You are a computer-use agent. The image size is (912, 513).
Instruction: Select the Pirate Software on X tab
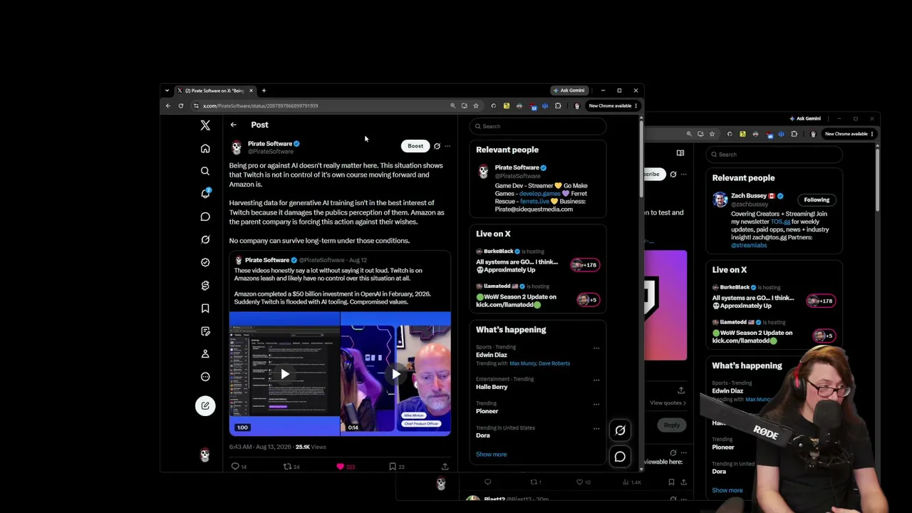(214, 90)
